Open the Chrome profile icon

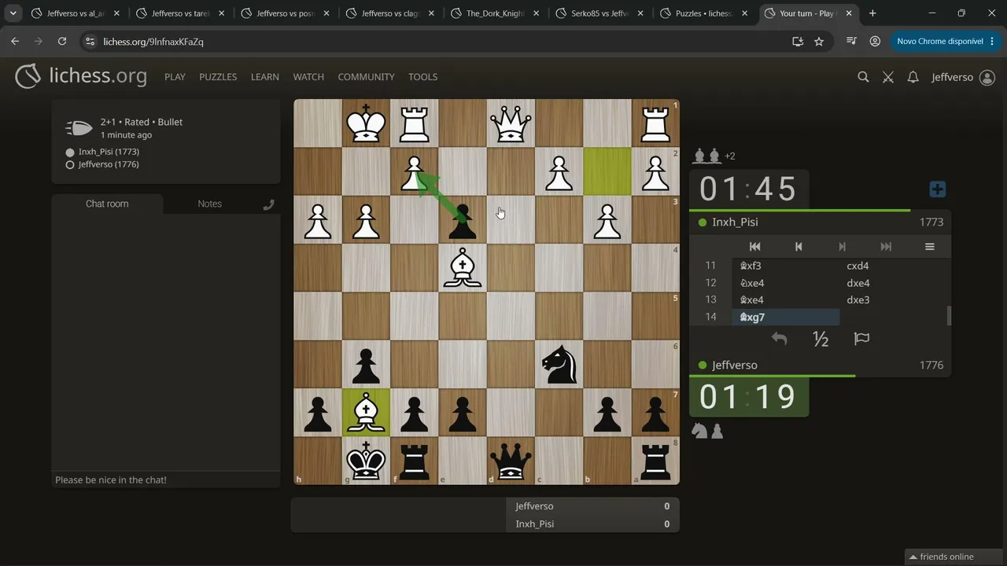click(875, 41)
